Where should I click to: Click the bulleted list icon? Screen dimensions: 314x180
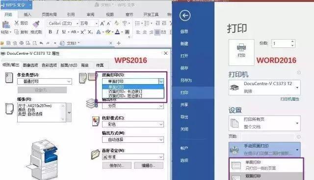[137, 23]
